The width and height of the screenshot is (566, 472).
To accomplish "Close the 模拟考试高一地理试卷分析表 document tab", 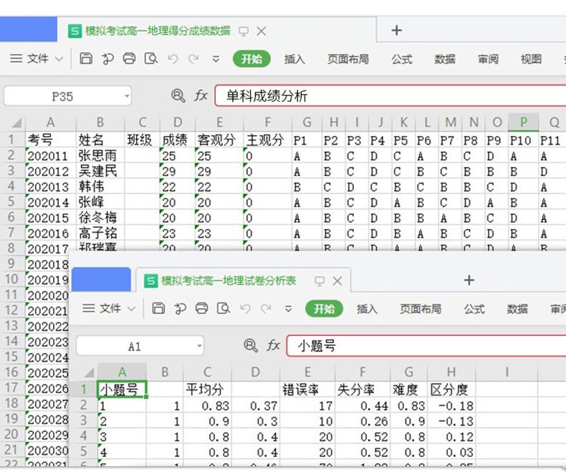I will click(x=337, y=281).
